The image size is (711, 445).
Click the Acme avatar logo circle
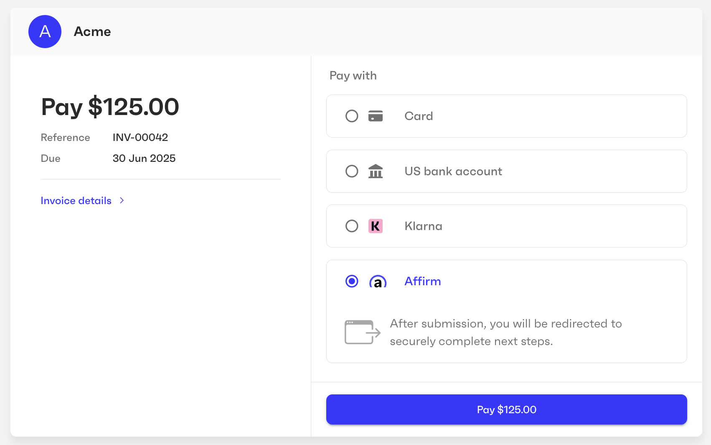[45, 31]
